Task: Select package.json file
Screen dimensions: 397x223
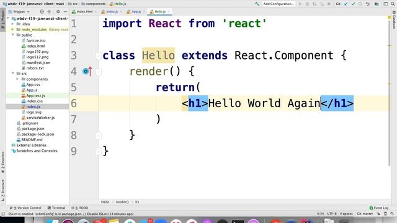Action: [33, 129]
